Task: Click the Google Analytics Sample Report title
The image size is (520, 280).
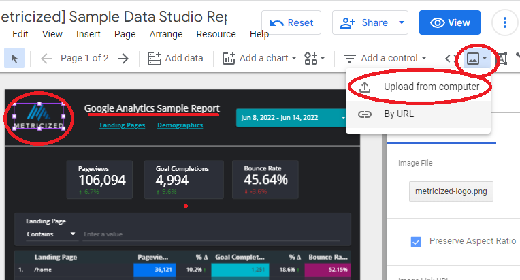Action: coord(152,108)
